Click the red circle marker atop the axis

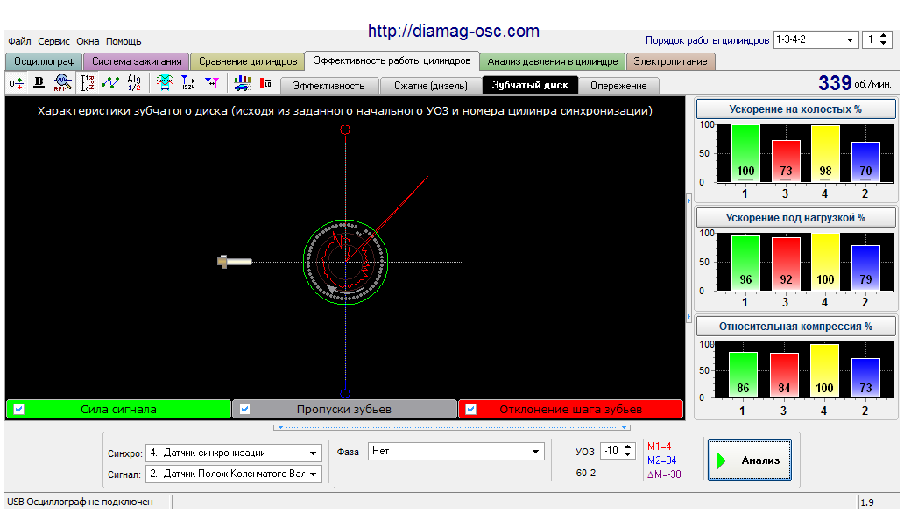click(345, 130)
